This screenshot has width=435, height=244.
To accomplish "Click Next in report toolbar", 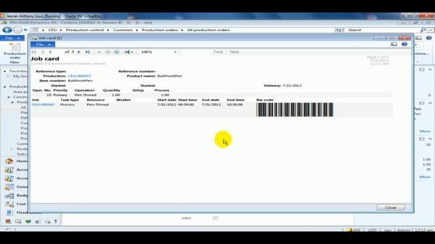I will (234, 52).
